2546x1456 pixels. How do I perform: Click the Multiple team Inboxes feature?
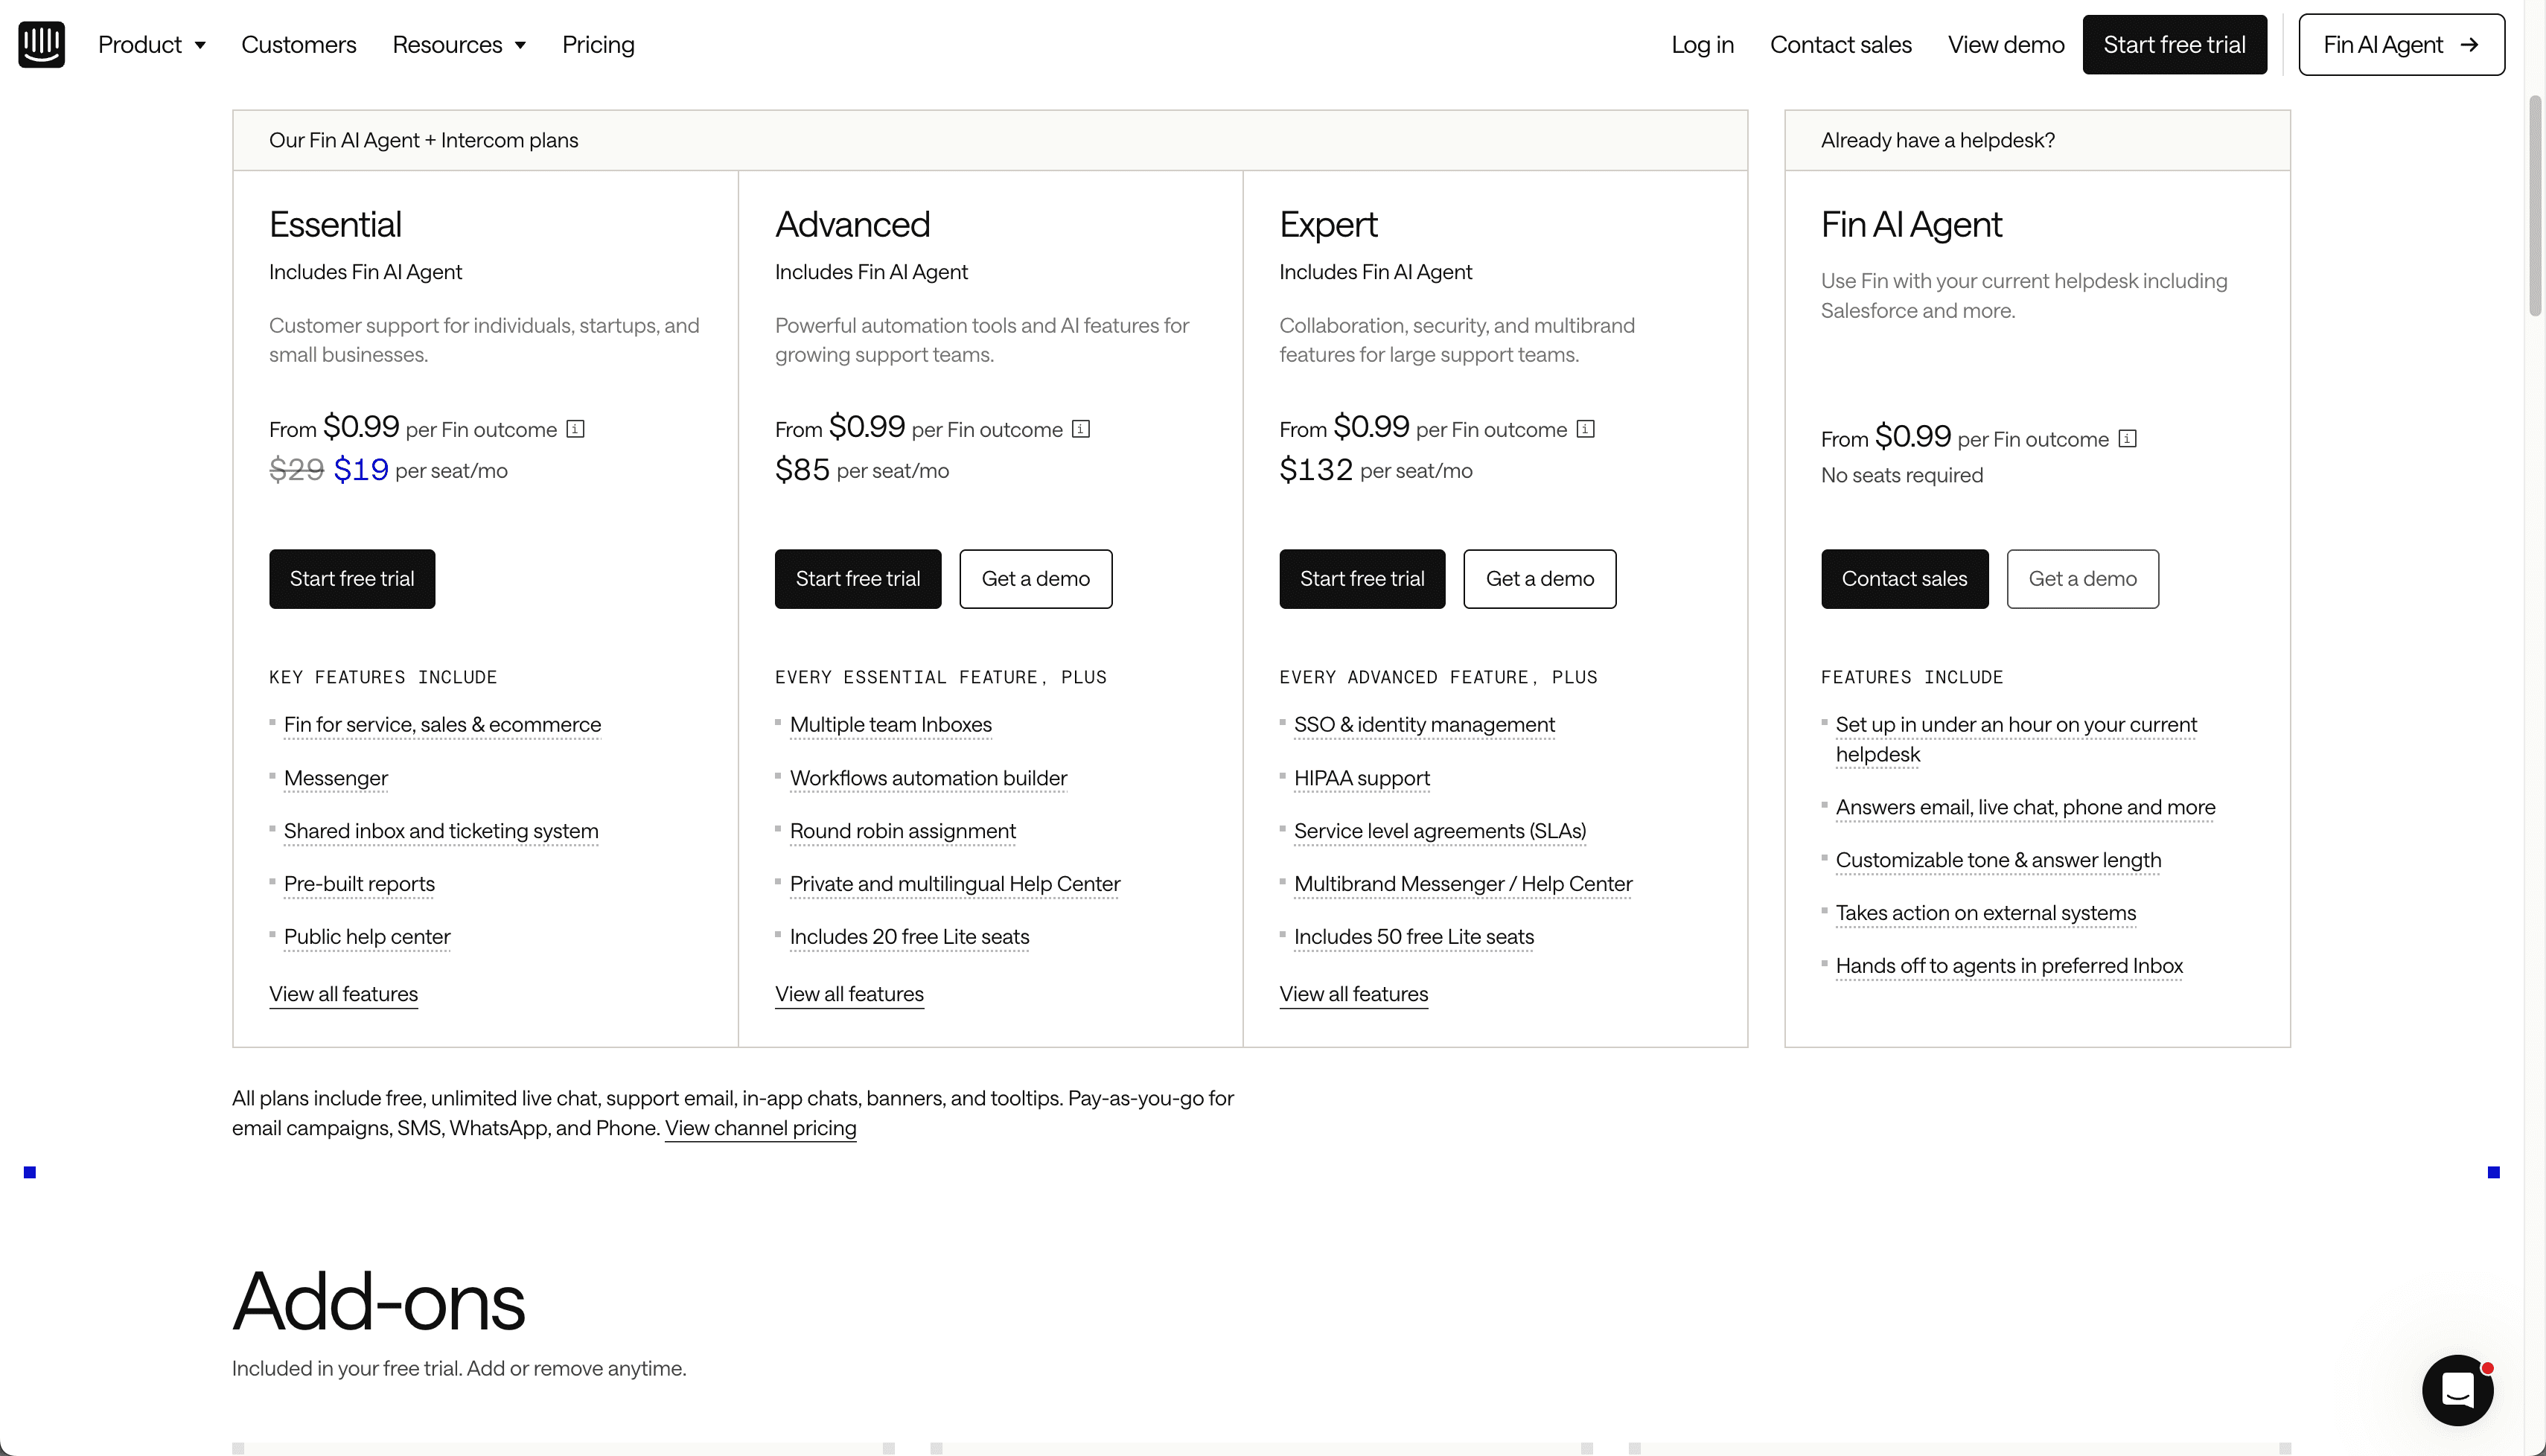891,725
